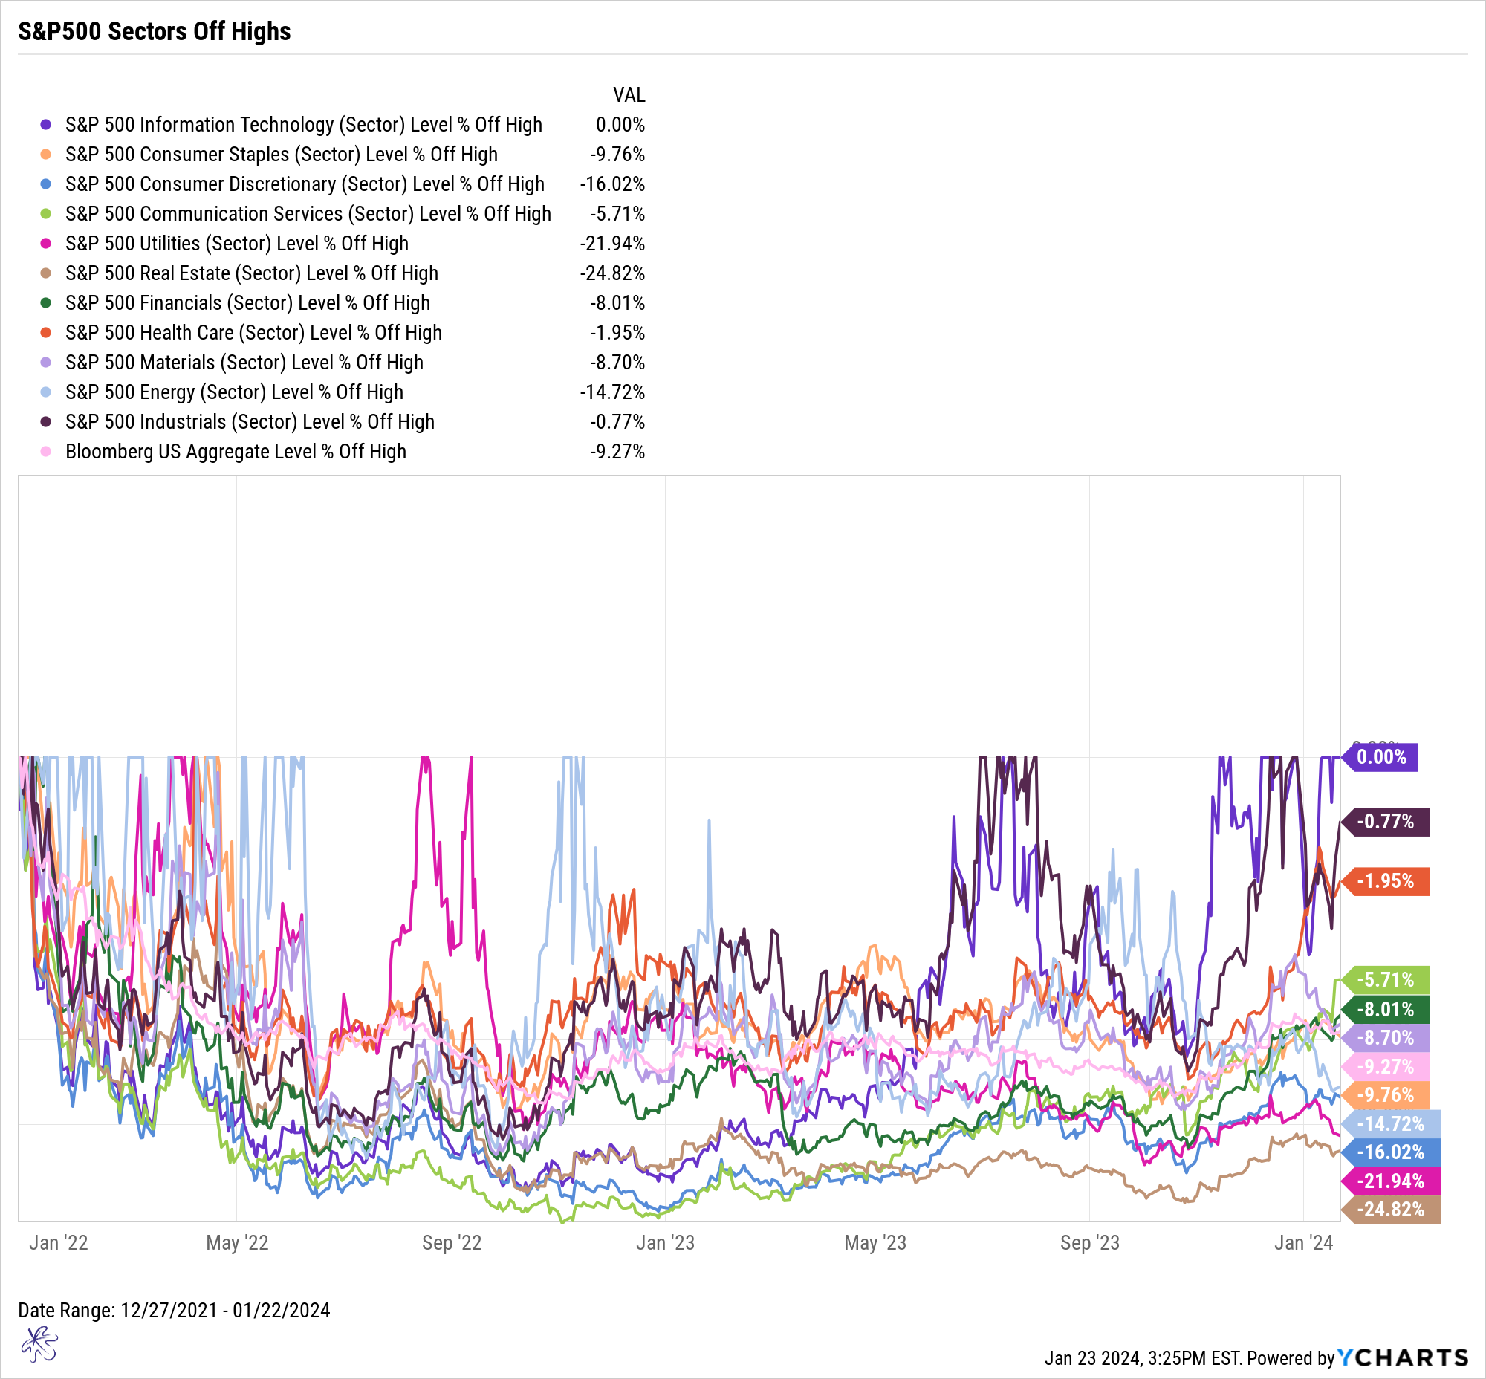Select the Utilities legend label

click(237, 244)
